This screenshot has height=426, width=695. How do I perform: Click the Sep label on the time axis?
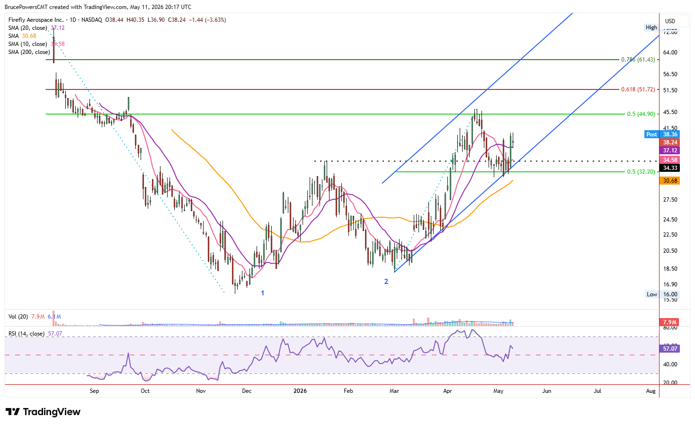(94, 391)
